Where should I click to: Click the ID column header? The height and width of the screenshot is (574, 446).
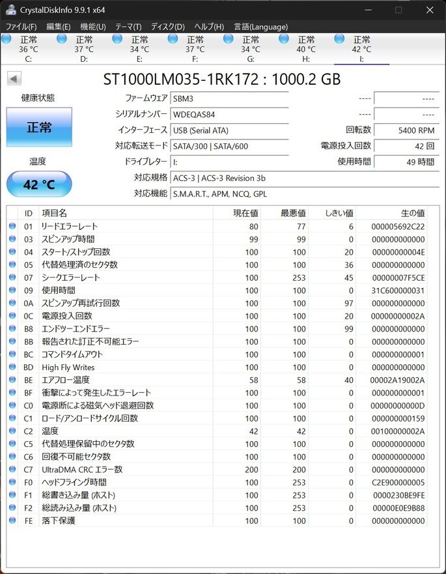[28, 213]
